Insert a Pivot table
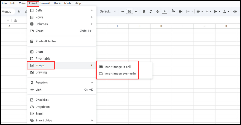241x125 pixels. pyautogui.click(x=62, y=58)
